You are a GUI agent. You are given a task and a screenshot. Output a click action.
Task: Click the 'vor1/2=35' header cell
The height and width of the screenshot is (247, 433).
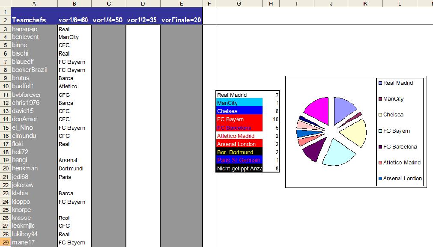[143, 20]
